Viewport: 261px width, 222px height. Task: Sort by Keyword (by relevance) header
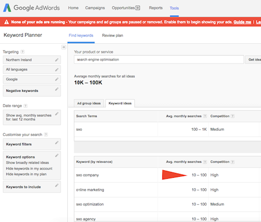click(x=94, y=162)
